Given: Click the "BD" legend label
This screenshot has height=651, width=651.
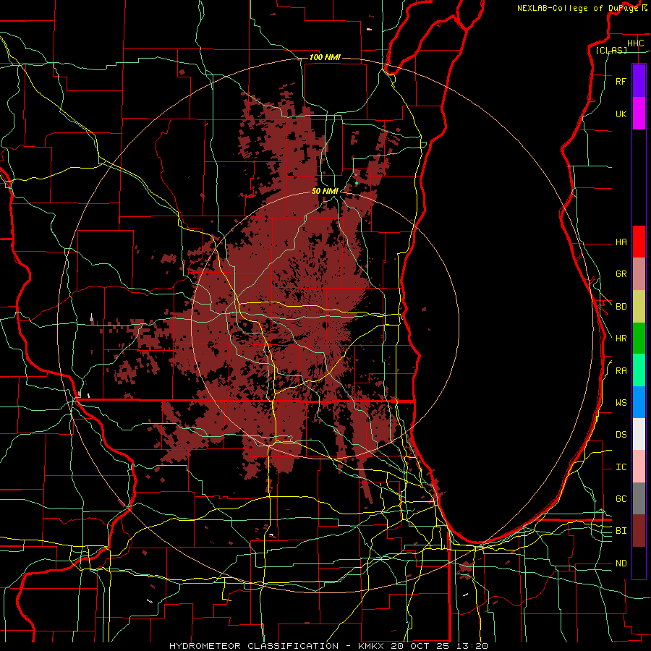Looking at the screenshot, I should [x=621, y=307].
